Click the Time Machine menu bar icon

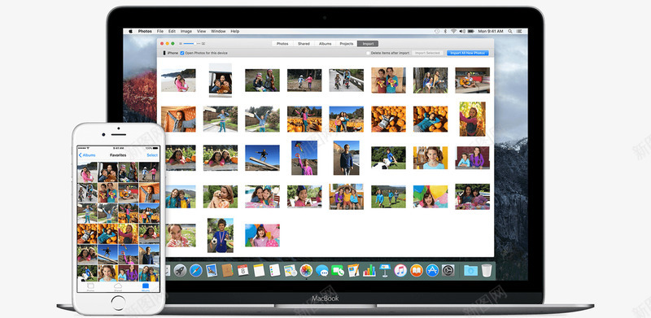pyautogui.click(x=437, y=31)
